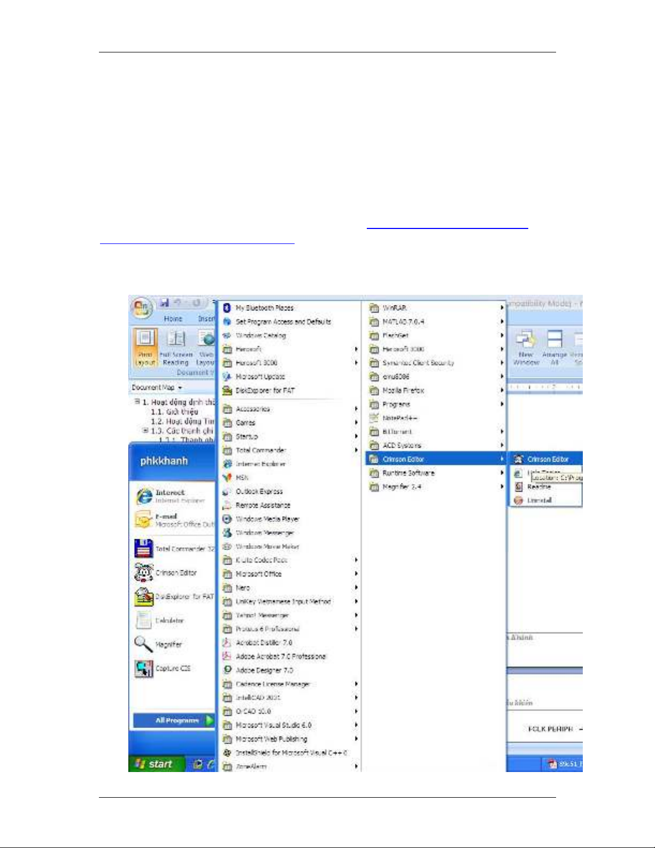Screen dimensions: 655x848
Task: Open Windows Catalog
Action: click(255, 335)
